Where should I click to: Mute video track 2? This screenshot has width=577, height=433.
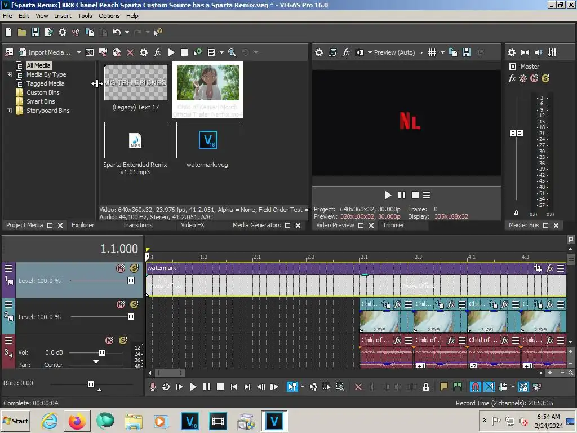121,304
